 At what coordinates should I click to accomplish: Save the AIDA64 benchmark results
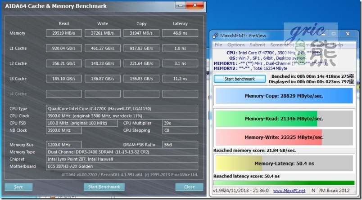coord(18,187)
